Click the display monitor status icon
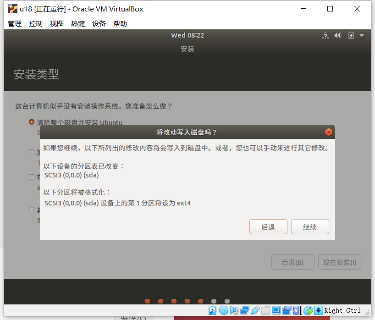The width and height of the screenshot is (375, 320). pyautogui.click(x=276, y=310)
